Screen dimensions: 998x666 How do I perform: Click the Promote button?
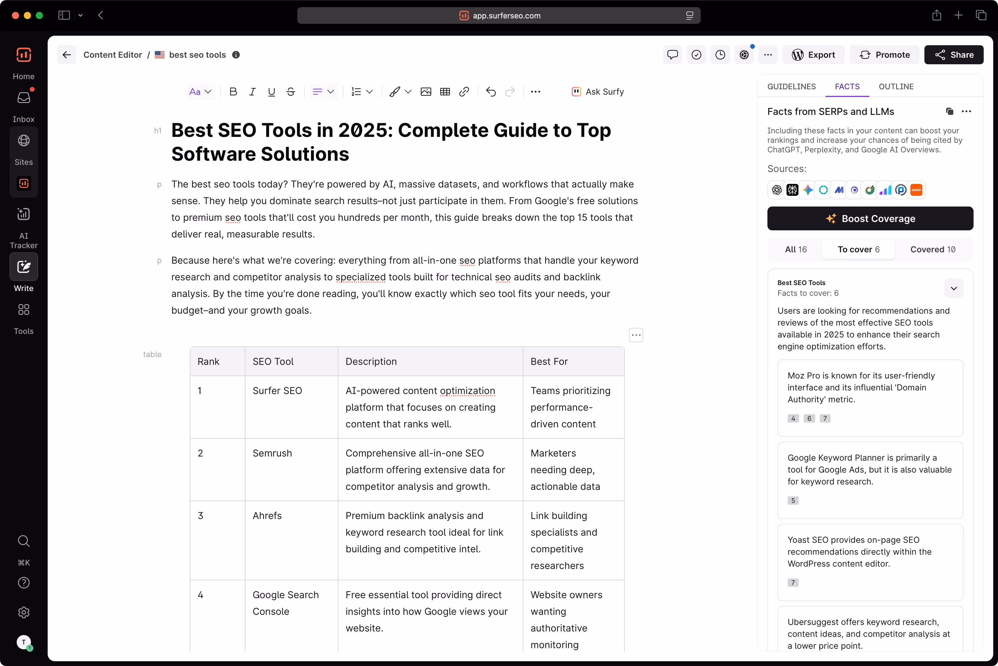coord(884,55)
